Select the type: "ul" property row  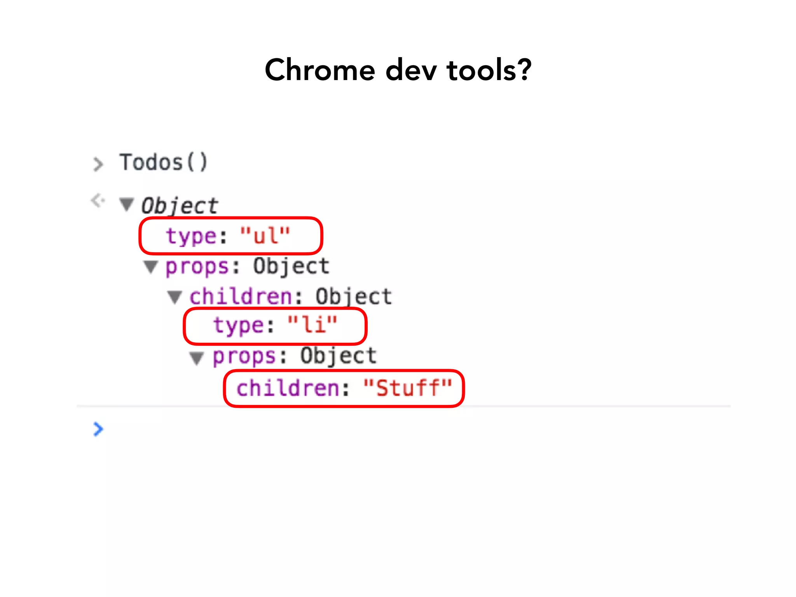[x=231, y=236]
